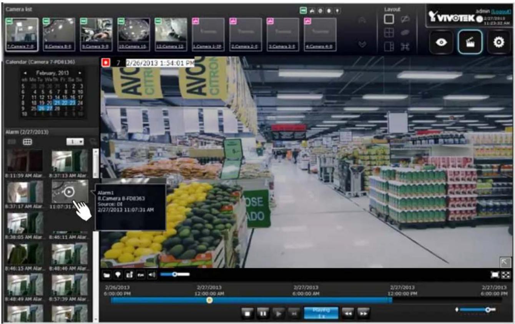Mute audio with the speaker icon
515x324 pixels.
(152, 275)
